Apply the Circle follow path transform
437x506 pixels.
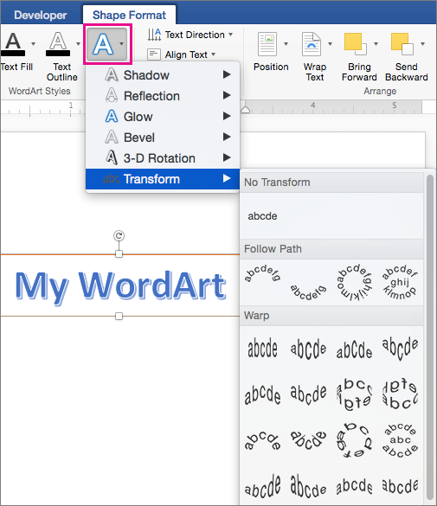pos(354,282)
